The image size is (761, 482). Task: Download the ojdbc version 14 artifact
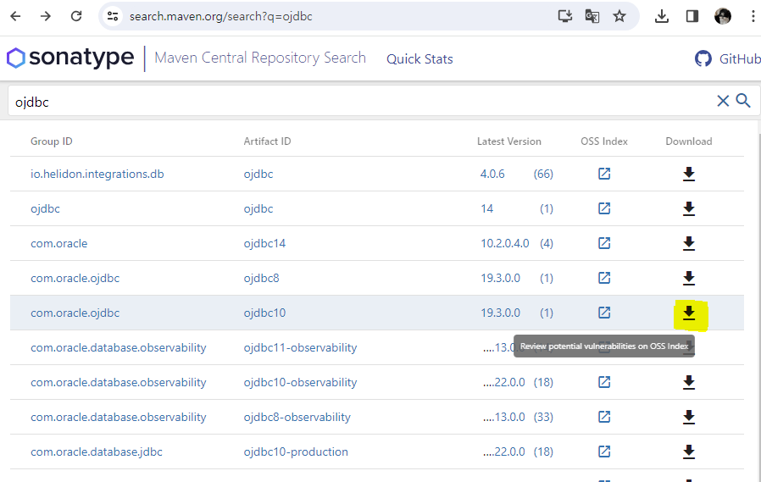pyautogui.click(x=689, y=208)
